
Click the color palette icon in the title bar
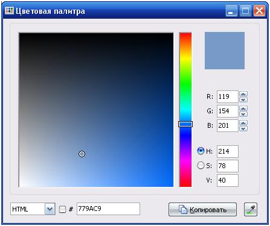pyautogui.click(x=9, y=11)
